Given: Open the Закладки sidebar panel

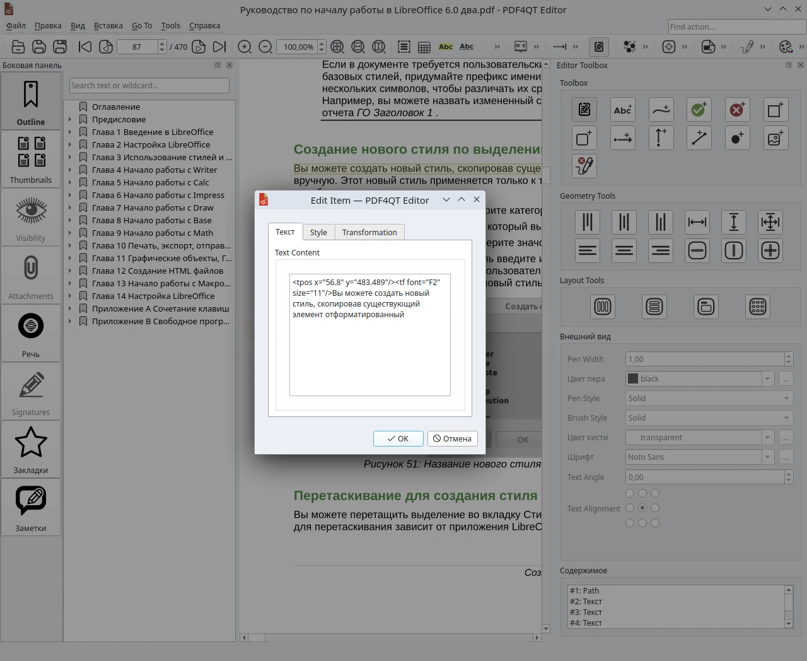Looking at the screenshot, I should click(x=31, y=449).
